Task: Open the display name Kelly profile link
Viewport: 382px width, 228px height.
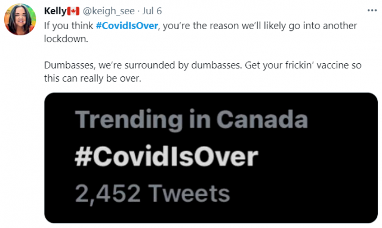Action: pyautogui.click(x=56, y=11)
